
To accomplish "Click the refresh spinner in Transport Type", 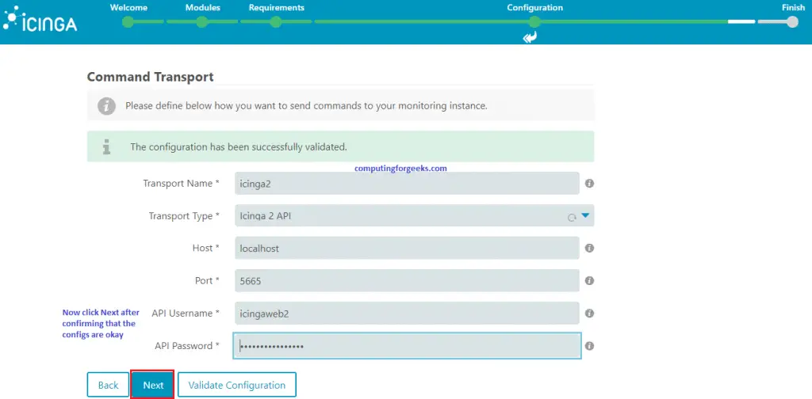I will pos(572,218).
